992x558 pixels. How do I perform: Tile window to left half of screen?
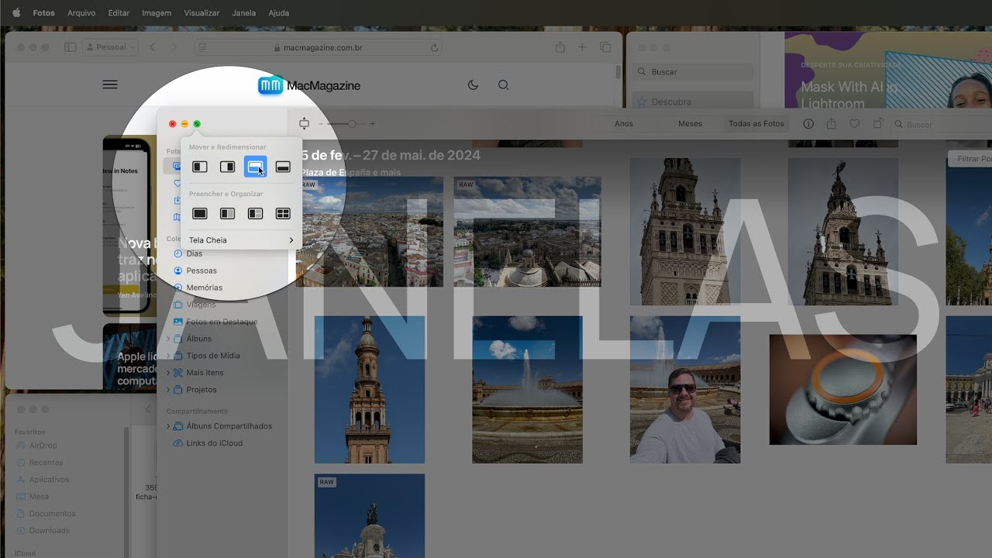(200, 167)
